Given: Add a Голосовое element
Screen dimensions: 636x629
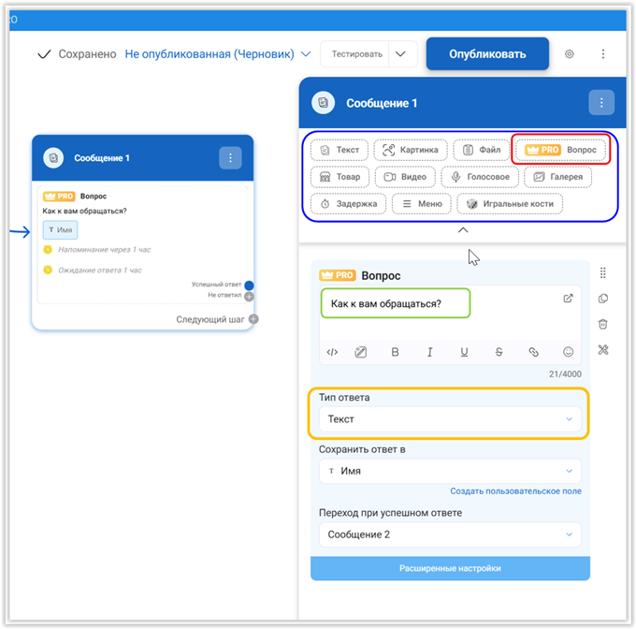Looking at the screenshot, I should [x=480, y=177].
